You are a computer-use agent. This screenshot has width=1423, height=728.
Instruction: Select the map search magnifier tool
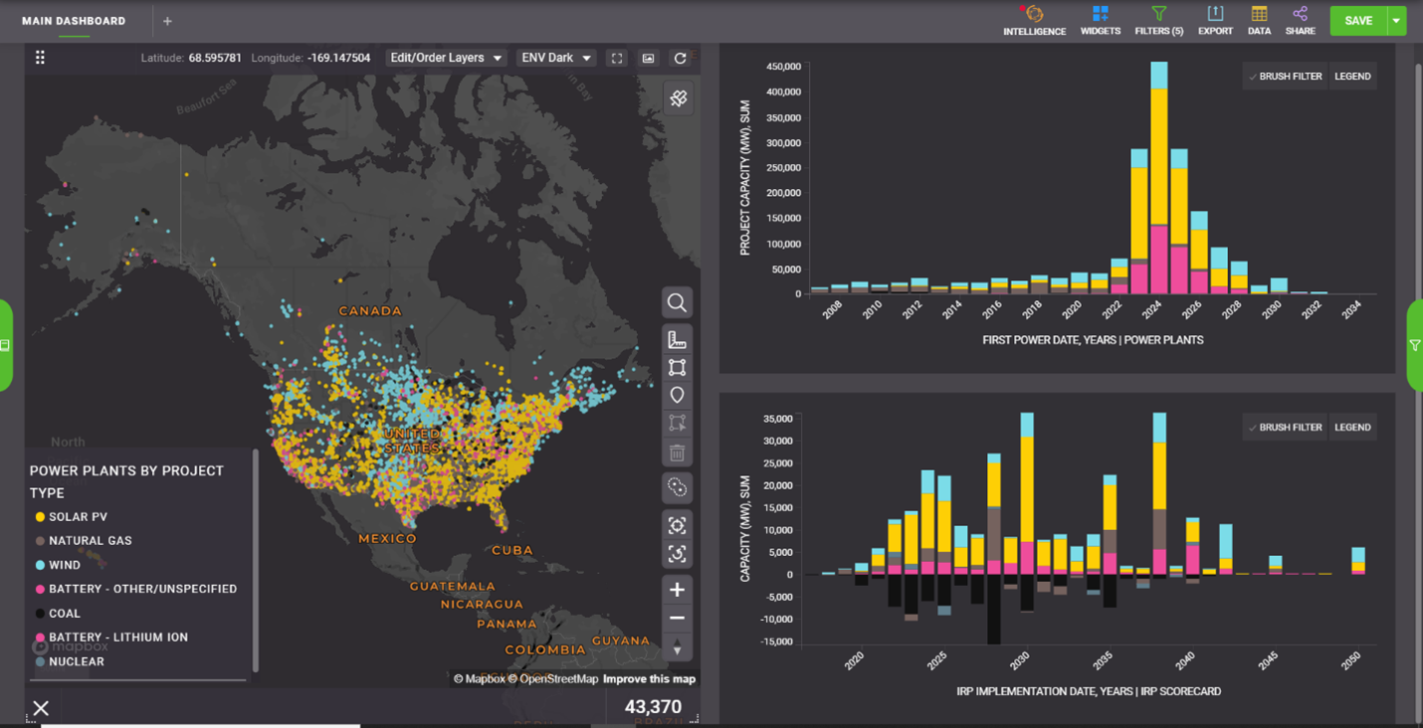click(677, 303)
